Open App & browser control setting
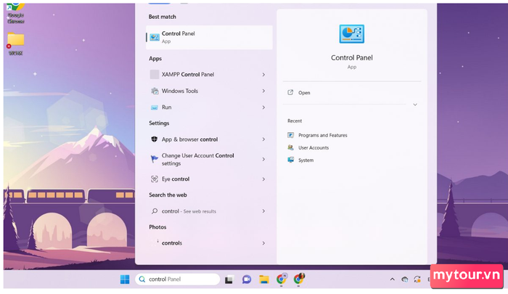Screen dimensions: 508x294 click(x=209, y=139)
